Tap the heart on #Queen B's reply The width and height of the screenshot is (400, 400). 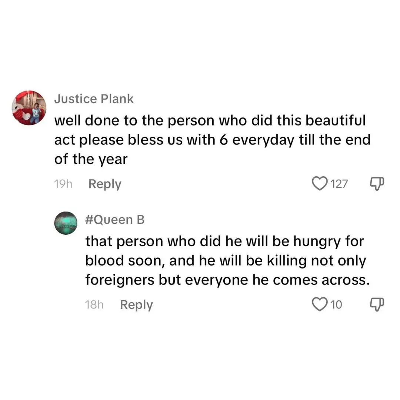coord(319,304)
